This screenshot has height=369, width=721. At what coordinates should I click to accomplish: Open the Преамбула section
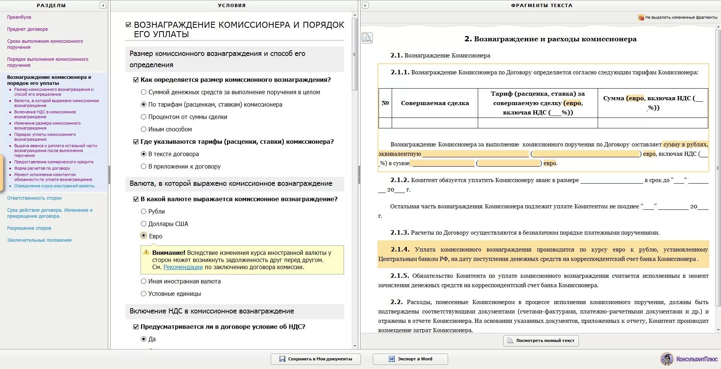click(x=19, y=17)
